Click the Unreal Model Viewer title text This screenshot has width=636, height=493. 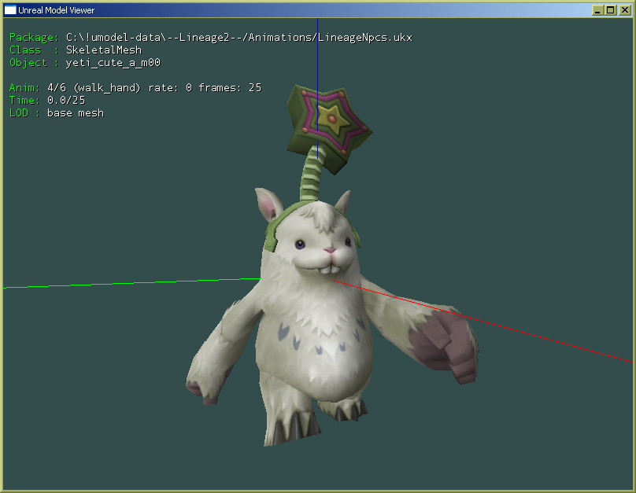[56, 10]
